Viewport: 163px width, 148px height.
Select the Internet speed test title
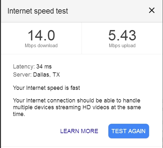point(38,11)
